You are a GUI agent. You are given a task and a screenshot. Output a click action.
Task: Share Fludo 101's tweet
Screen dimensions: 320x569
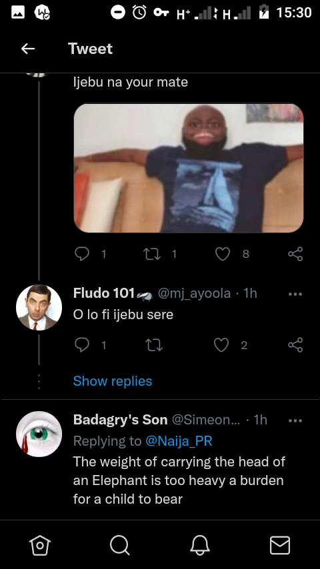click(x=295, y=344)
